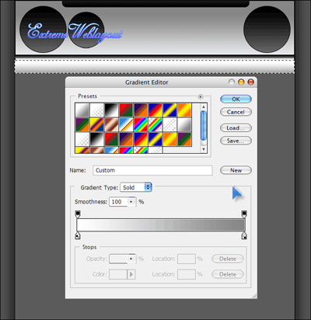Pick the black-to-white preset in the third row
The width and height of the screenshot is (311, 320).
pyautogui.click(x=97, y=139)
